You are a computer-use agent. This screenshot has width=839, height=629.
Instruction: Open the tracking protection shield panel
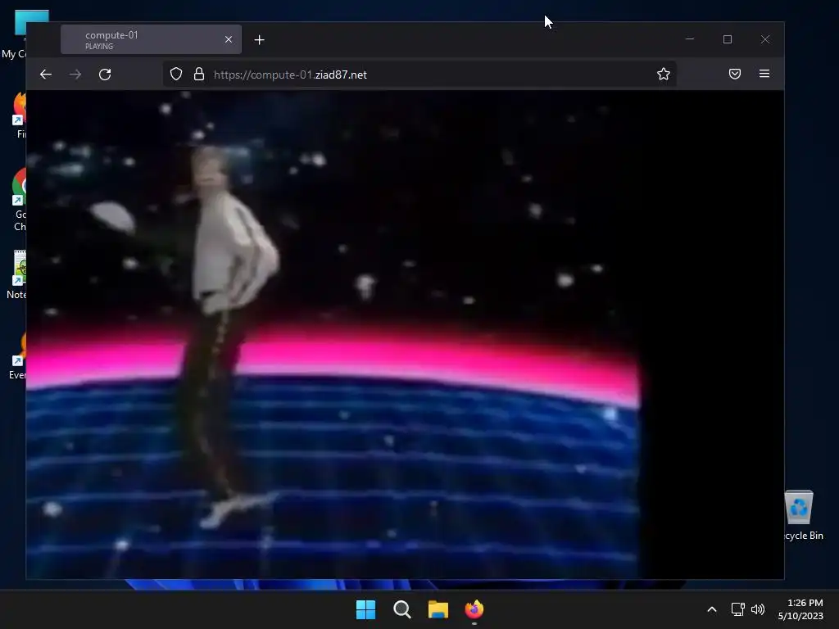[176, 75]
